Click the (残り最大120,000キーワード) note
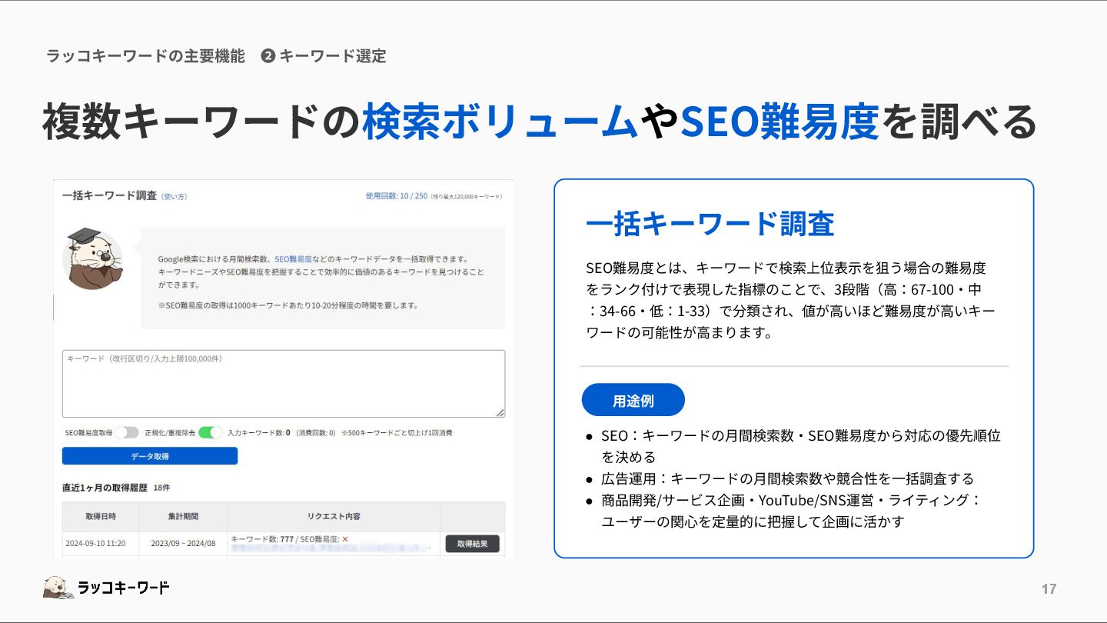The height and width of the screenshot is (623, 1107). tap(466, 197)
